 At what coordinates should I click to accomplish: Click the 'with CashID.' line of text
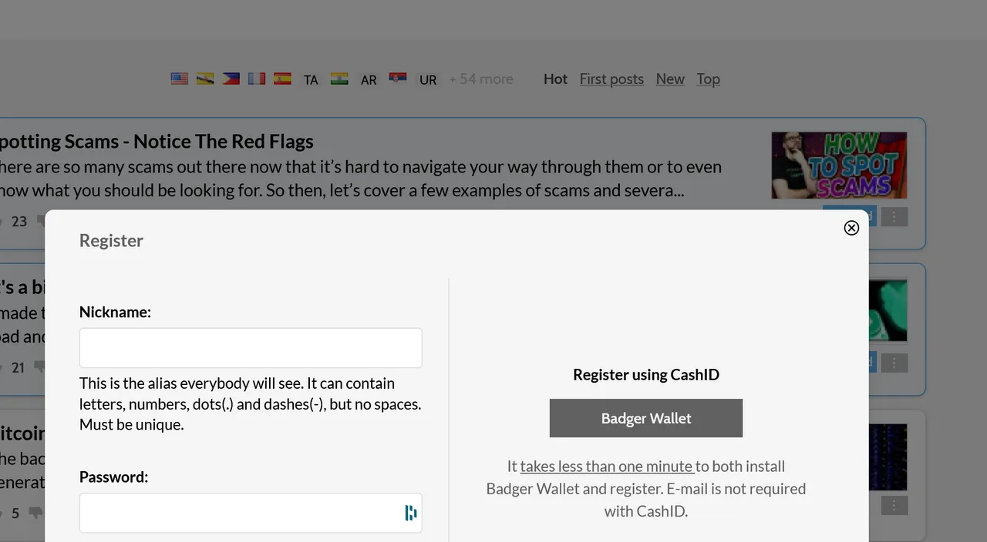(x=646, y=510)
